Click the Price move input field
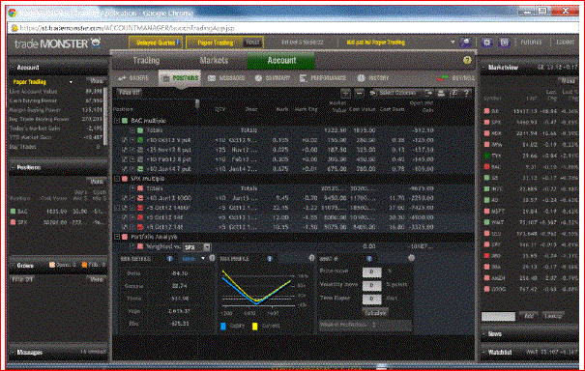Viewport: 585px width, 371px height. point(371,271)
